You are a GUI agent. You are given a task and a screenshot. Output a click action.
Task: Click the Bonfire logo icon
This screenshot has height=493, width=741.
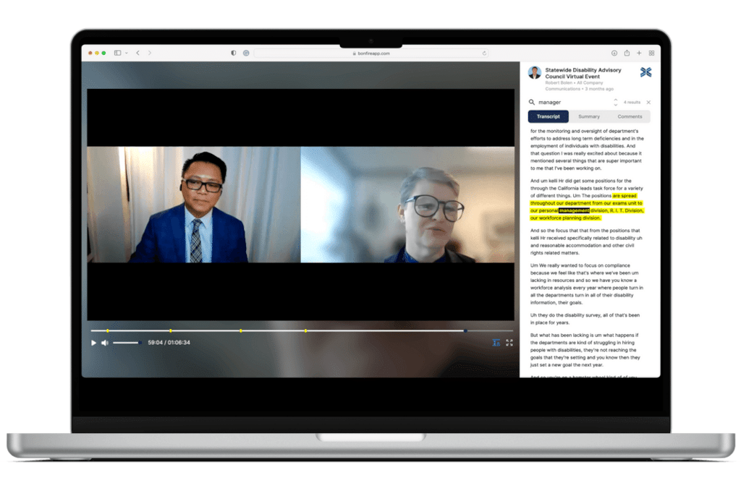(645, 72)
